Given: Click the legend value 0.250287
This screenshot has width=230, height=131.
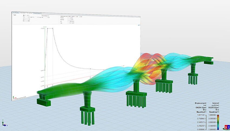Looking at the screenshot, I should [201, 126].
